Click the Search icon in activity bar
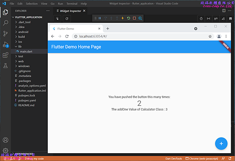The height and width of the screenshot is (161, 235). pyautogui.click(x=5, y=23)
